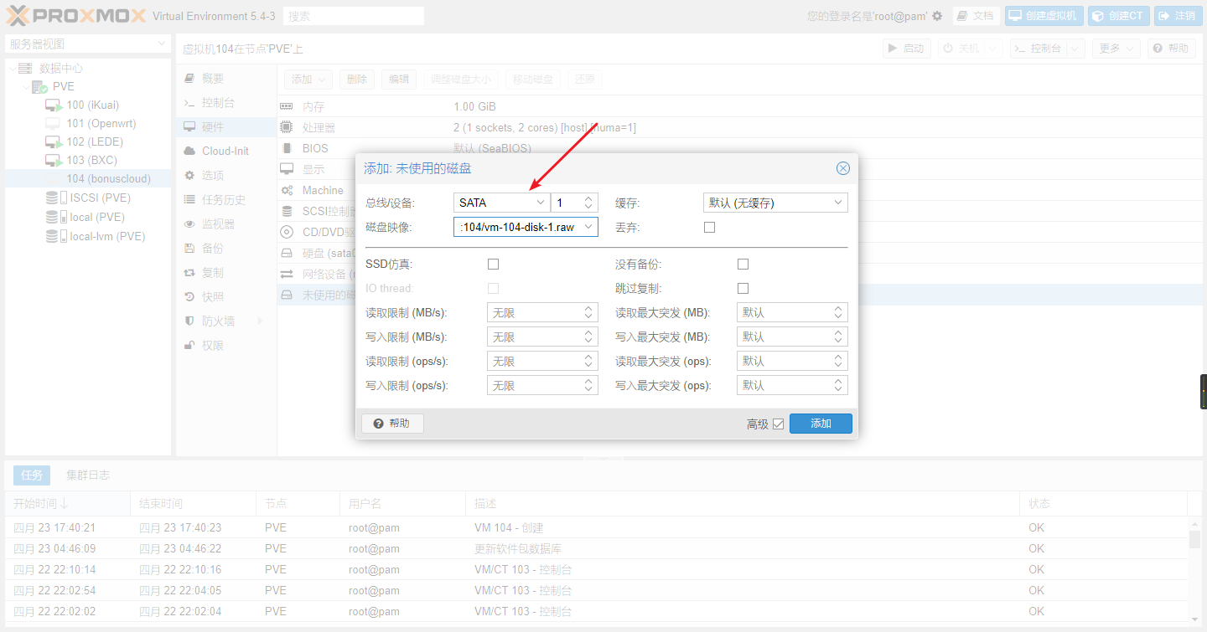Expand the 添加 hardware dropdown

coord(308,80)
